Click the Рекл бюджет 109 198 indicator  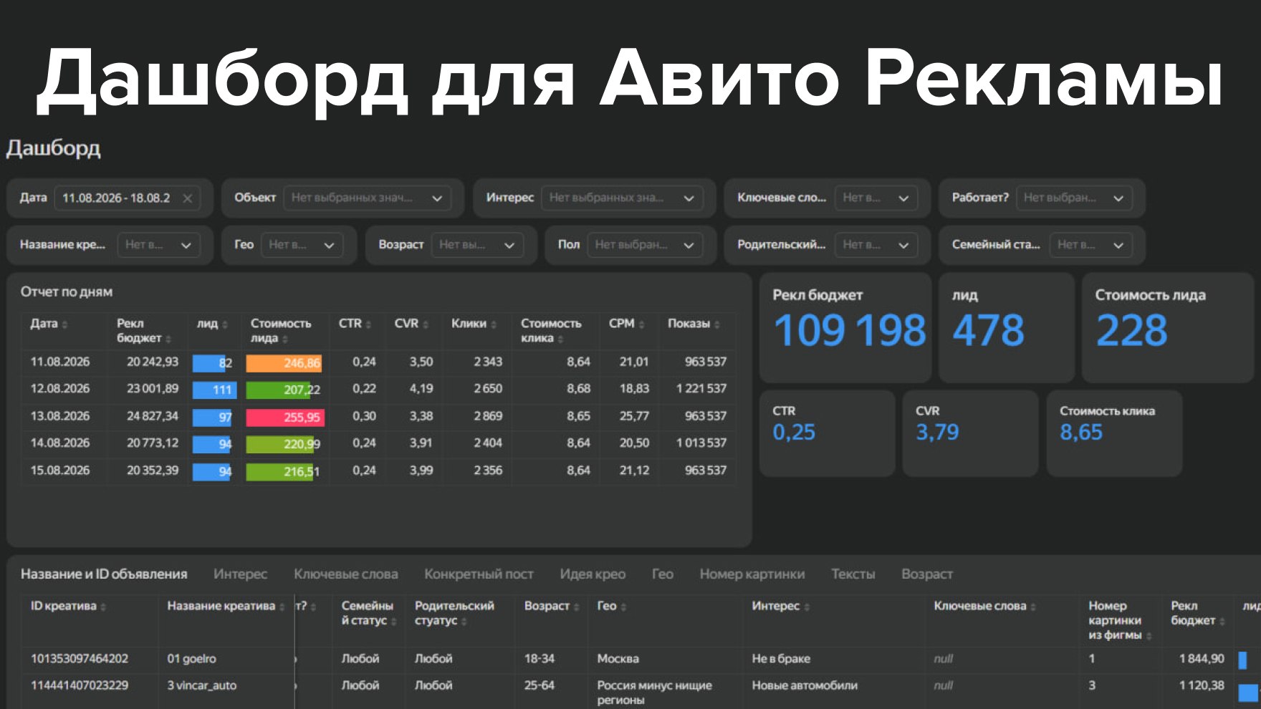pyautogui.click(x=845, y=327)
